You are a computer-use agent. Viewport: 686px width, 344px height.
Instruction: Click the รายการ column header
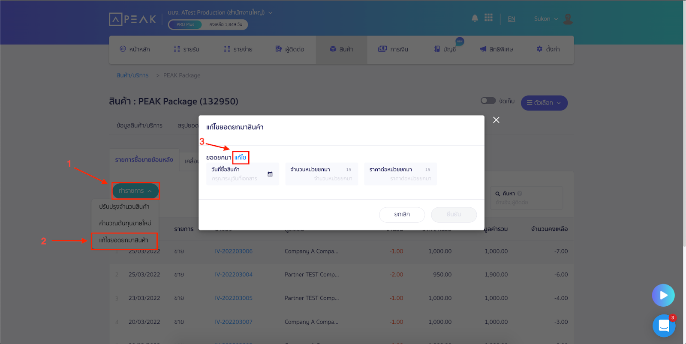(184, 229)
